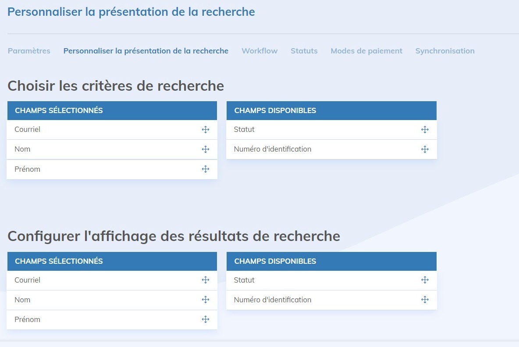Switch to the Workflow tab
Viewport: 519px width, 347px height.
coord(259,51)
